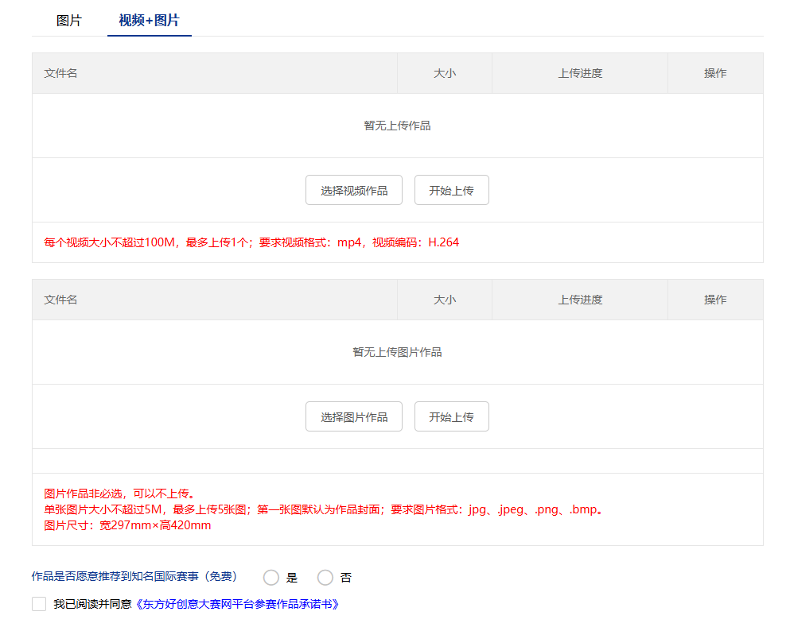This screenshot has width=790, height=627.
Task: Choose the 否 radio button for international recommendation
Action: [325, 578]
